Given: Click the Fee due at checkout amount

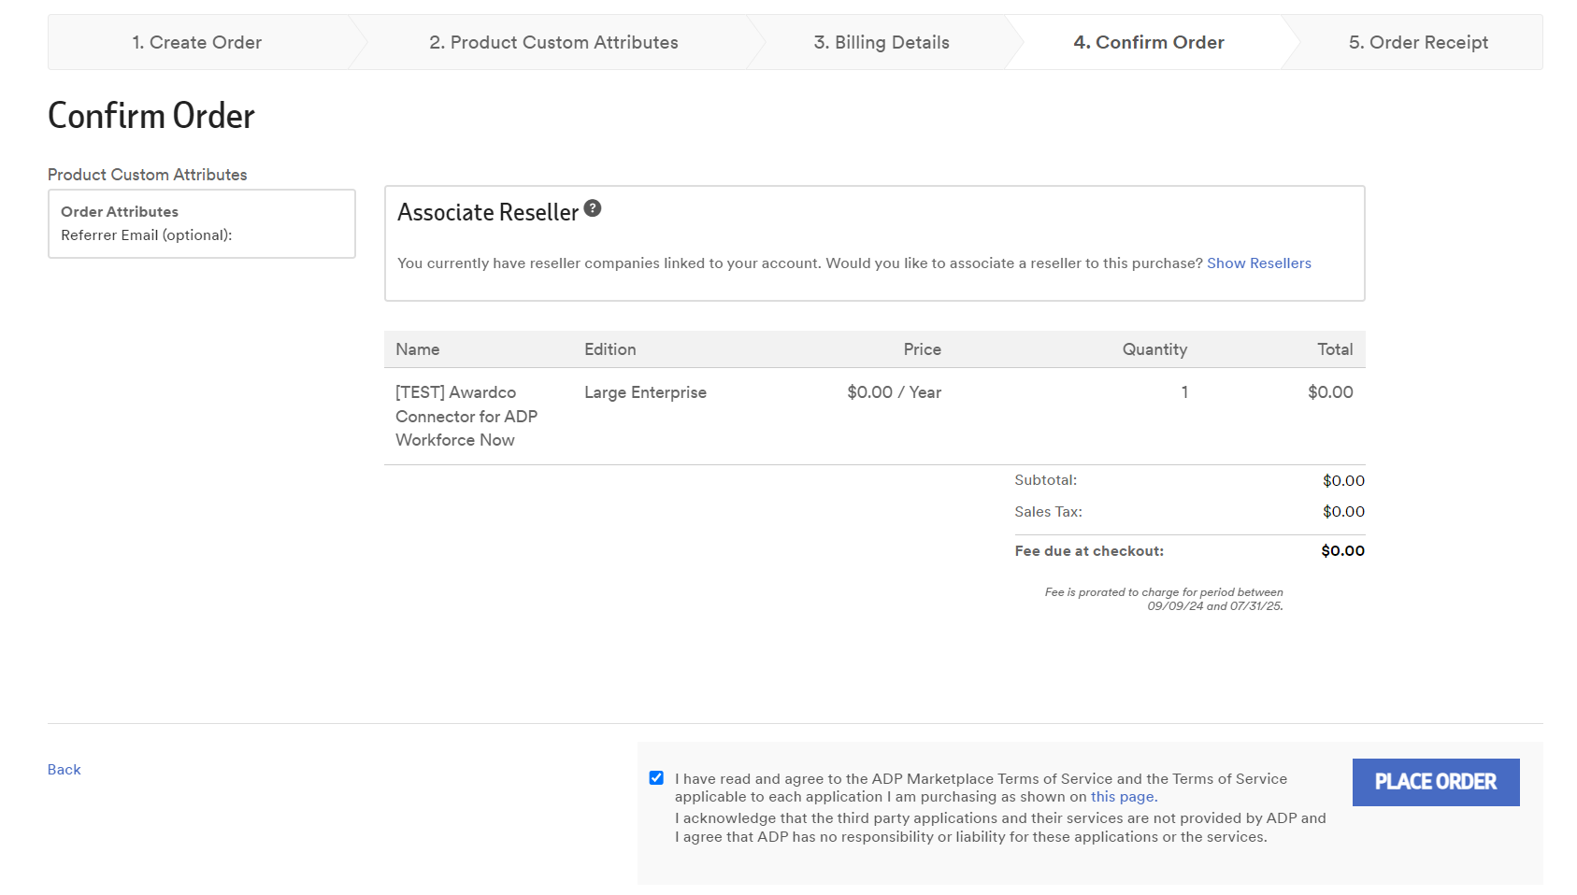Looking at the screenshot, I should point(1342,551).
